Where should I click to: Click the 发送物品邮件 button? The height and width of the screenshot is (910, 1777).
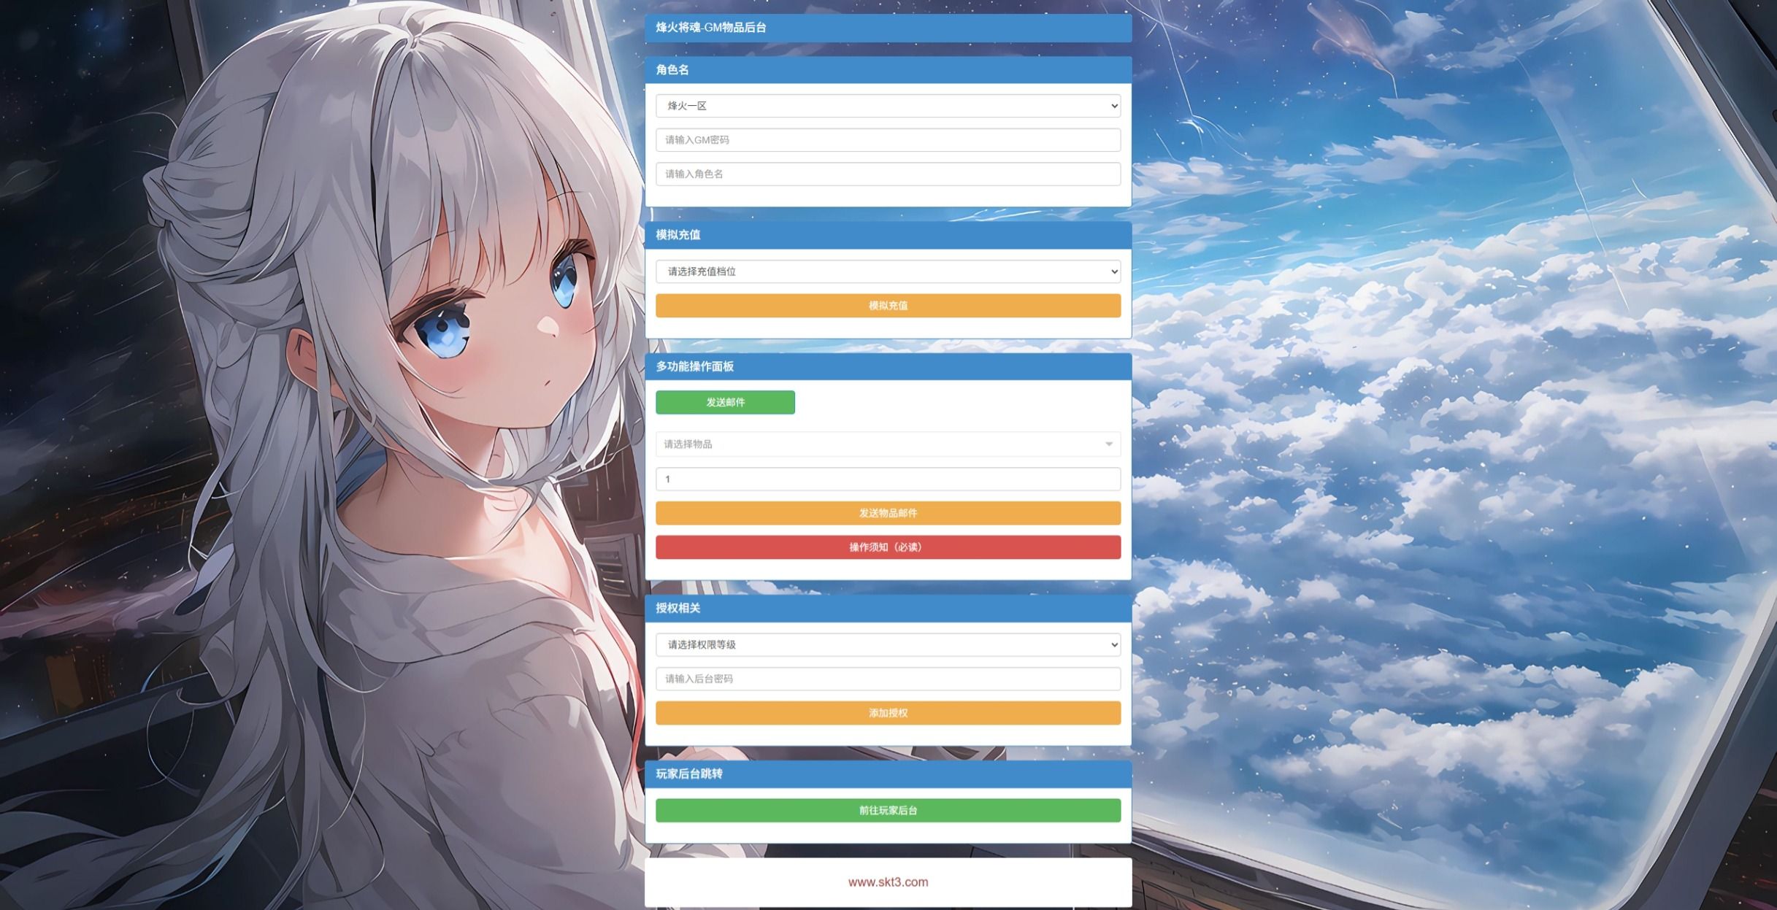pyautogui.click(x=888, y=513)
